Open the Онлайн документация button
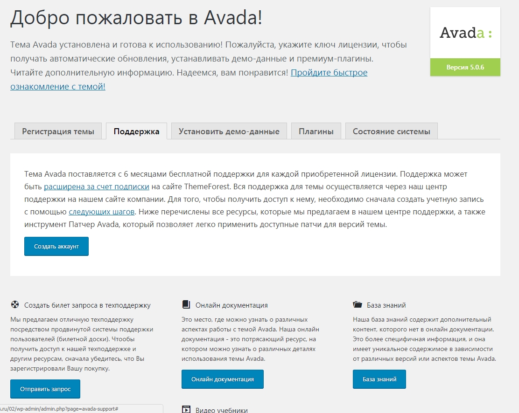Screen dimensions: 519x413 [223, 379]
